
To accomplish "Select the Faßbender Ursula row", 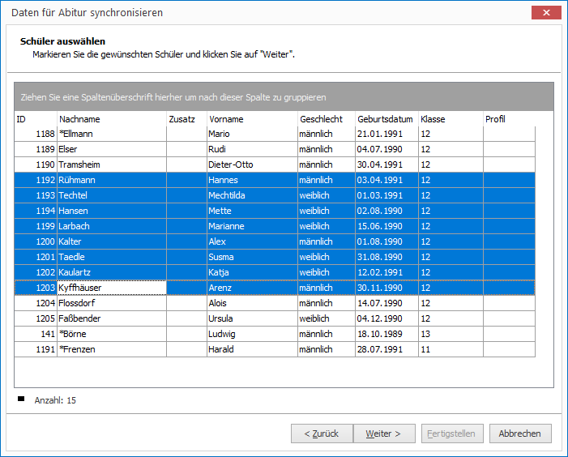I will (275, 318).
